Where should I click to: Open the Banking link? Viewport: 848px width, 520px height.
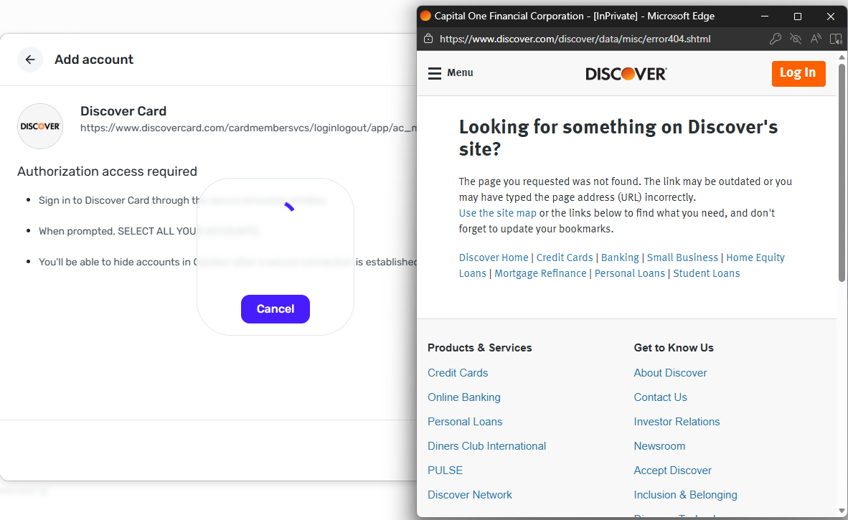point(620,257)
